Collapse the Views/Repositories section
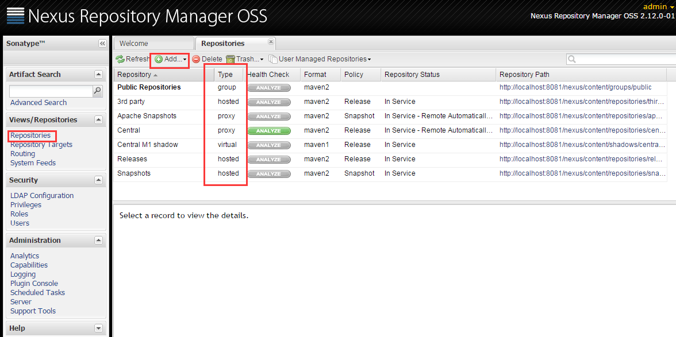This screenshot has width=676, height=337. coord(98,120)
